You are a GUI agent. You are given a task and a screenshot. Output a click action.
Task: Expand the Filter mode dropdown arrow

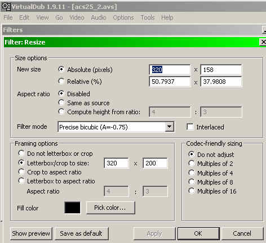tap(169, 127)
